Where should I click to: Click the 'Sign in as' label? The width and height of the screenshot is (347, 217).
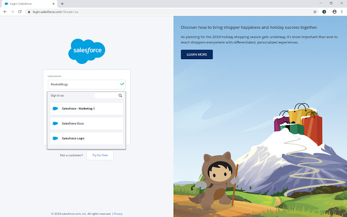pos(57,95)
